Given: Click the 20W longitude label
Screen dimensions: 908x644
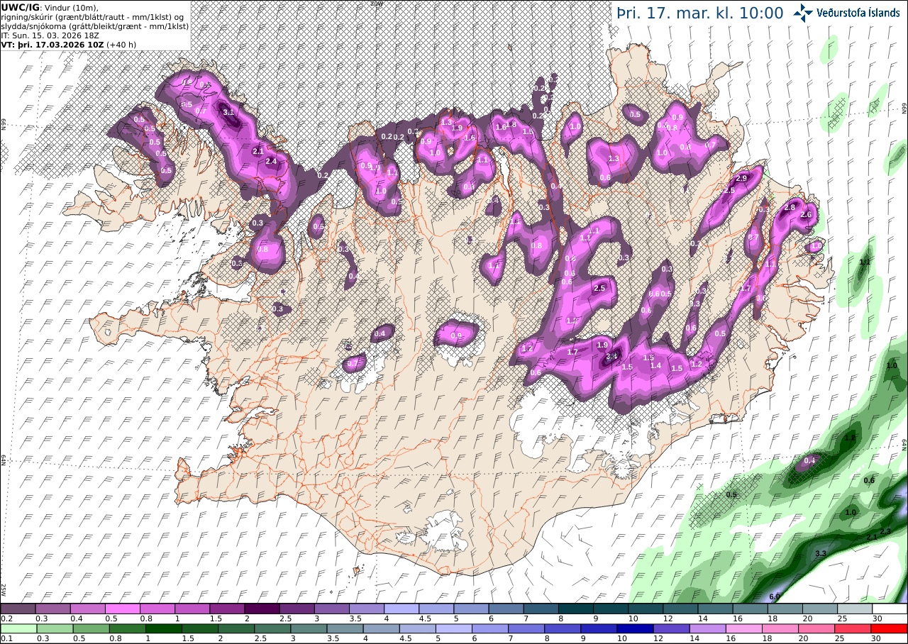Looking at the screenshot, I should click(x=377, y=3).
